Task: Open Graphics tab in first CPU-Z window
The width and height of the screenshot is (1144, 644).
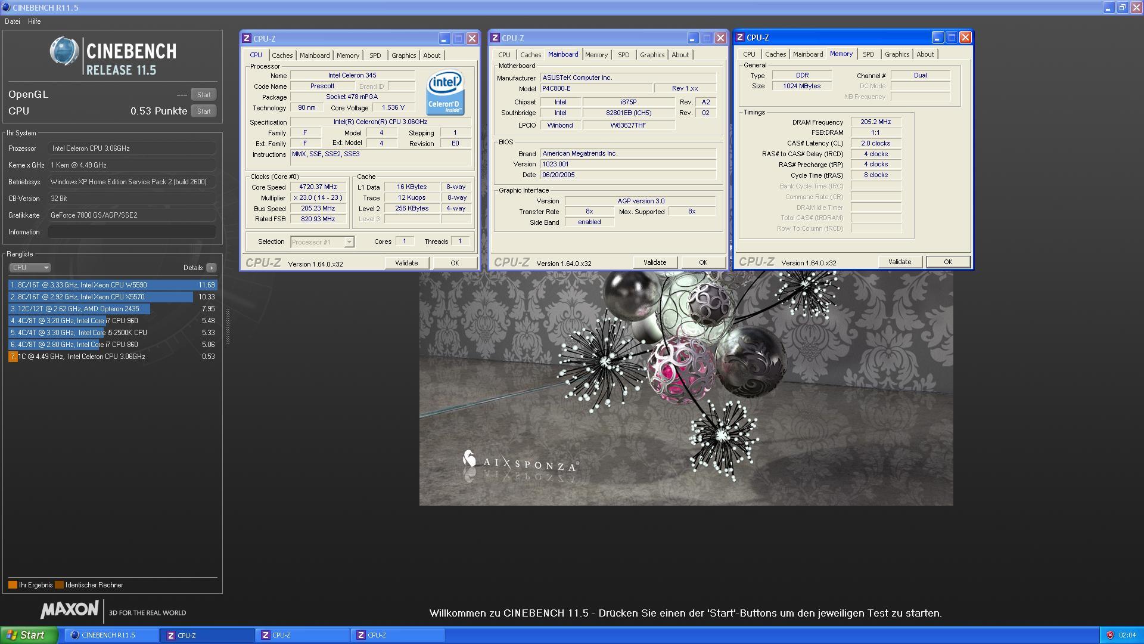Action: (404, 55)
